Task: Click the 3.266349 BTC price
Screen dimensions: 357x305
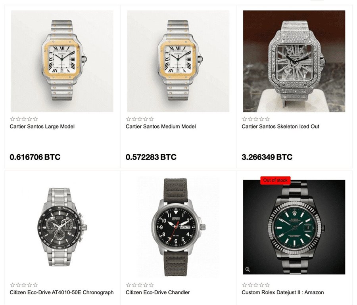Action: pyautogui.click(x=267, y=157)
